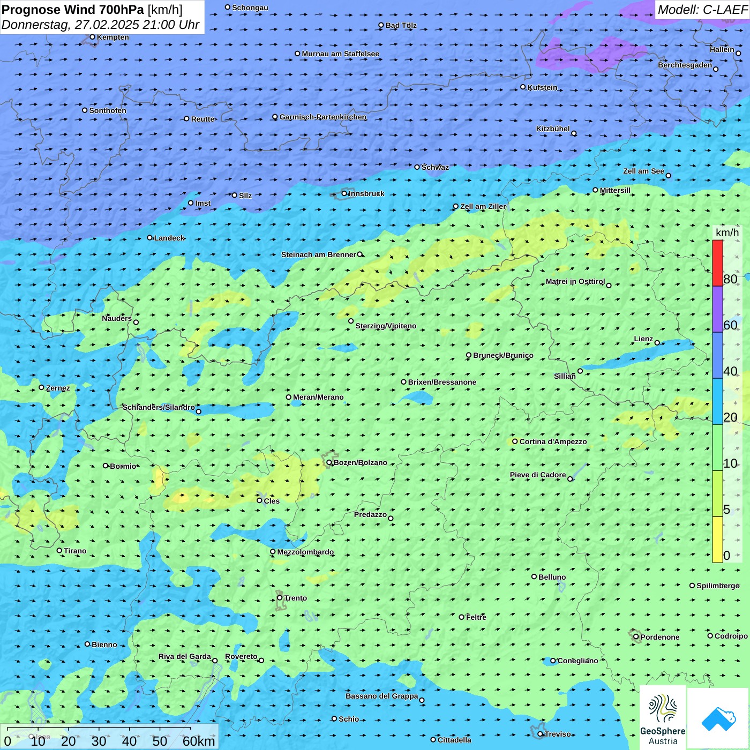Select the light blue 20–40 legend band
The image size is (750, 750).
[717, 401]
